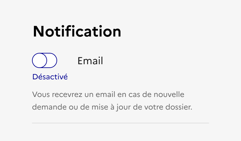Click the letter N in the Notification title
Image resolution: width=241 pixels, height=141 pixels.
38,31
